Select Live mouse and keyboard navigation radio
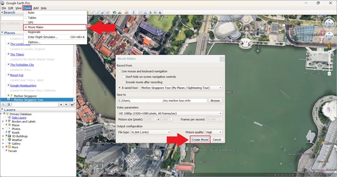The width and height of the screenshot is (337, 177). (120, 71)
